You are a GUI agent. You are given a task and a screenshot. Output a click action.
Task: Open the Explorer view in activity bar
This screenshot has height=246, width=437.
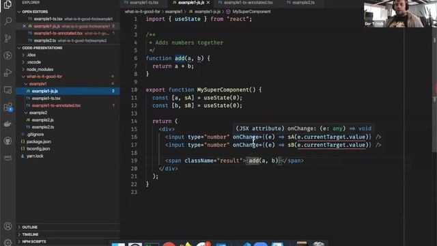[x=8, y=5]
